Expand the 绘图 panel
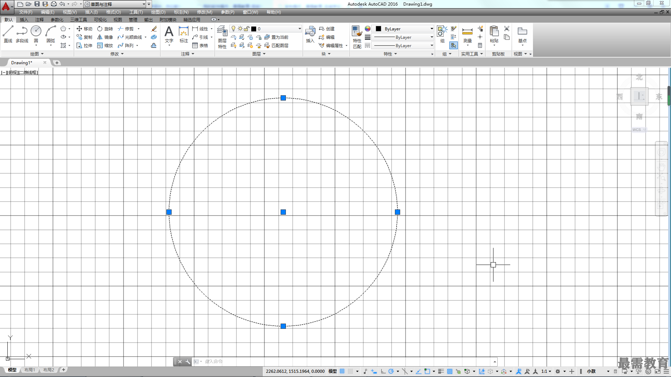Image resolution: width=671 pixels, height=377 pixels. coord(37,54)
